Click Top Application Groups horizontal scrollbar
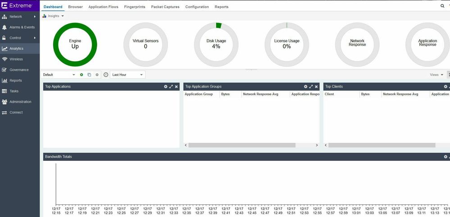The image size is (450, 217). [x=242, y=145]
